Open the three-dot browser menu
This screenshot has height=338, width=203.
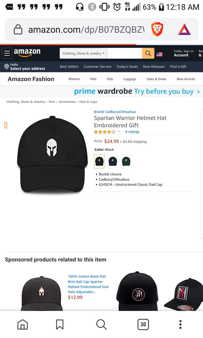point(180,324)
